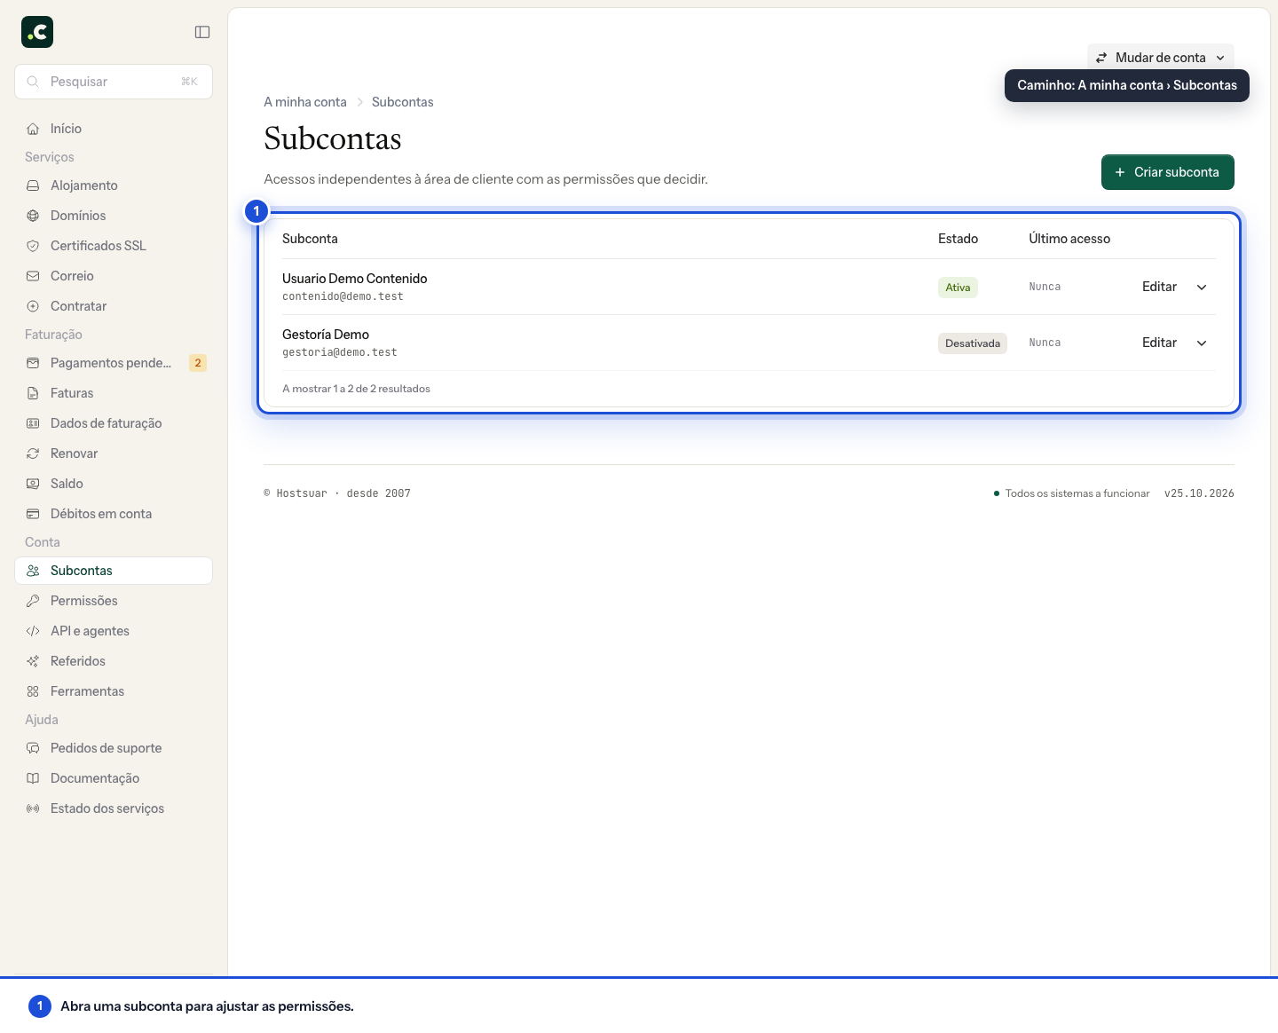Viewport: 1278px width, 1033px height.
Task: Click the Alojamento server icon
Action: [x=33, y=185]
